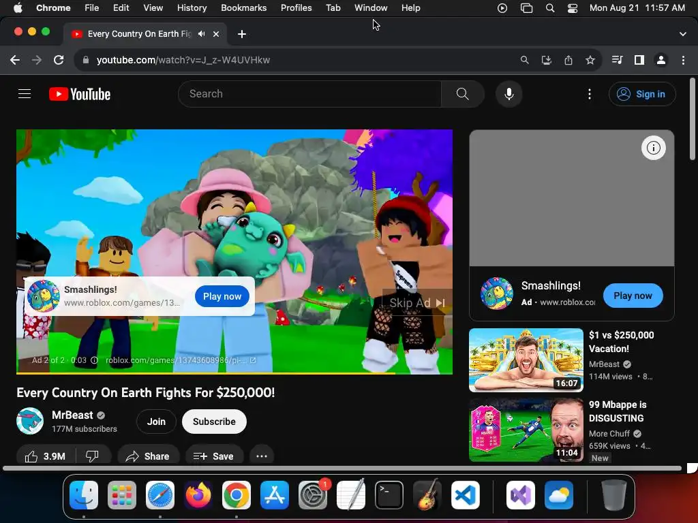Open the Window menu

tap(371, 8)
